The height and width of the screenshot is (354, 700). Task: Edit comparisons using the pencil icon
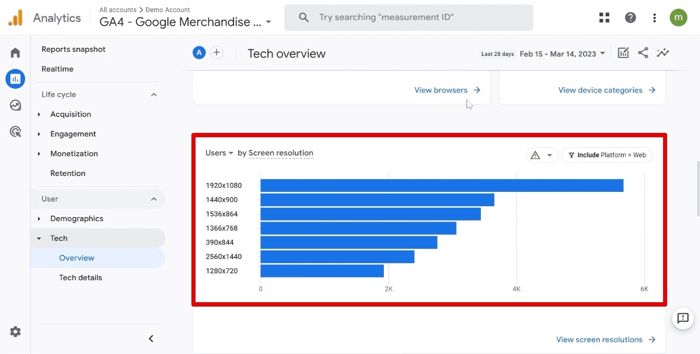tap(623, 53)
